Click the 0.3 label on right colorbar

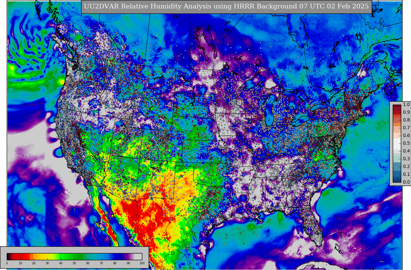pos(406,159)
